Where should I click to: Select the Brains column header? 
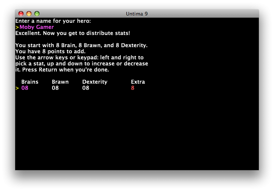pos(30,82)
